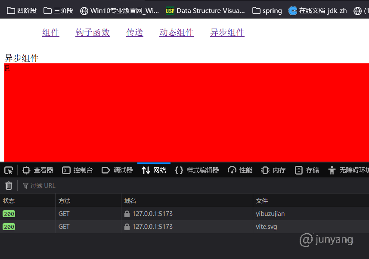Switch to the 性能 performance tab

[240, 170]
